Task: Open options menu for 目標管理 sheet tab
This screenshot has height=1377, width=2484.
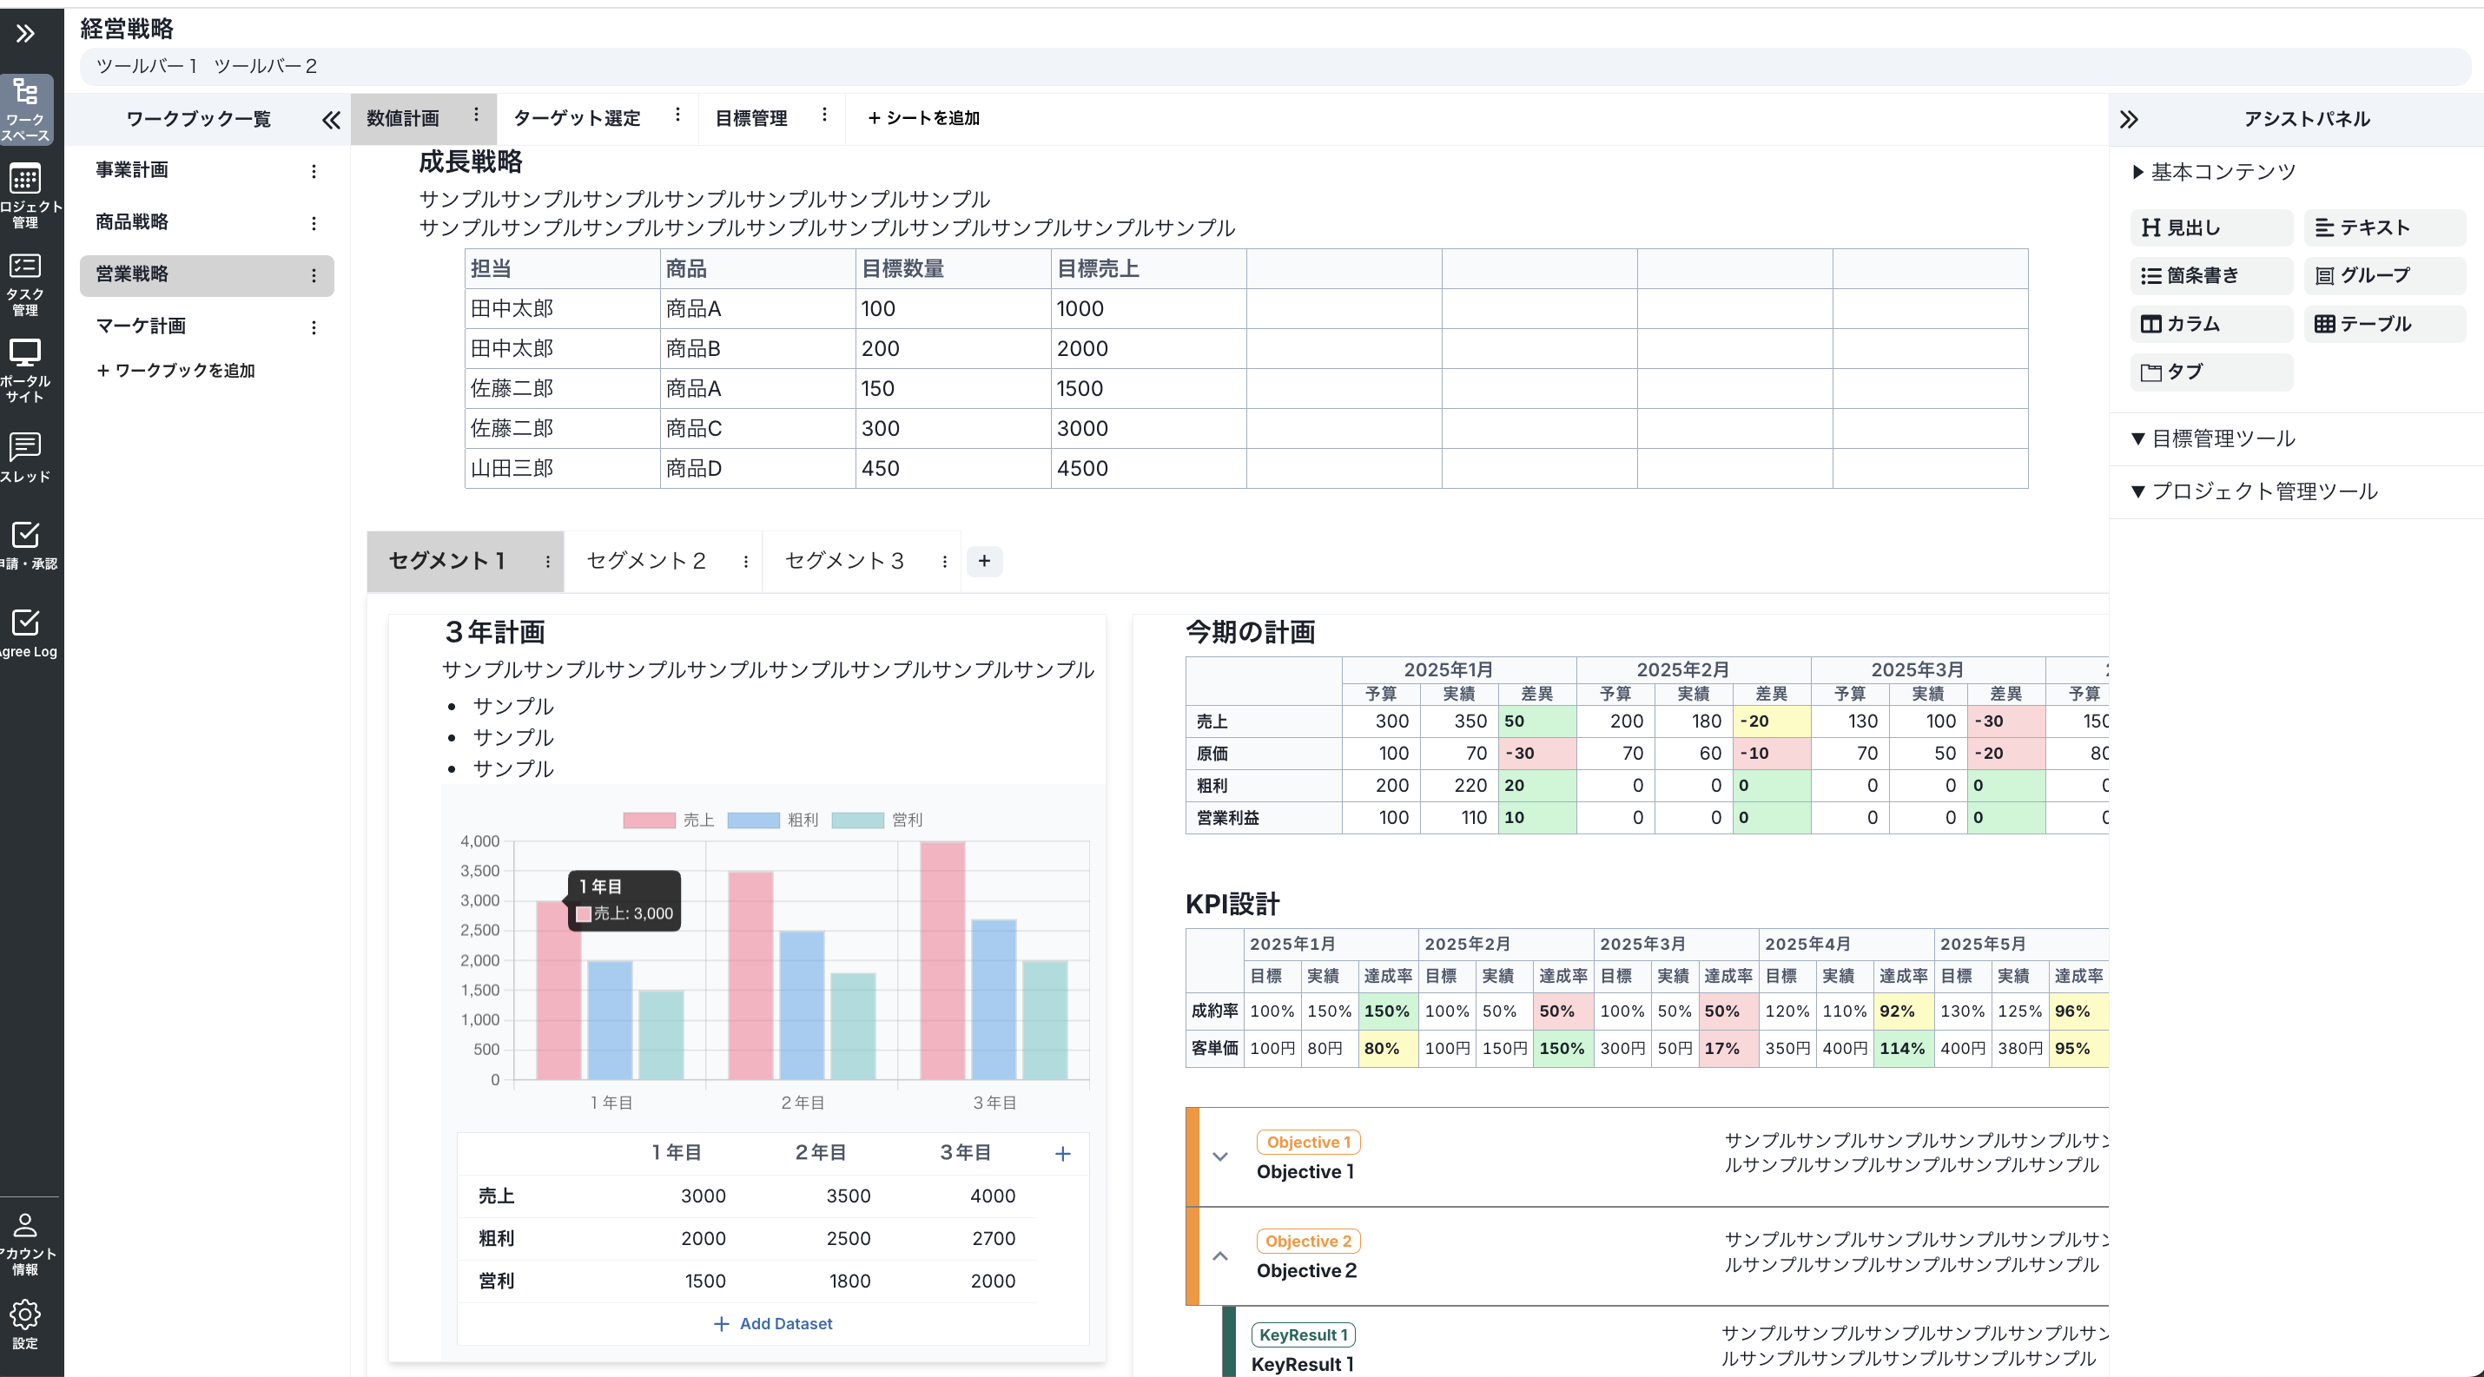Action: (824, 115)
